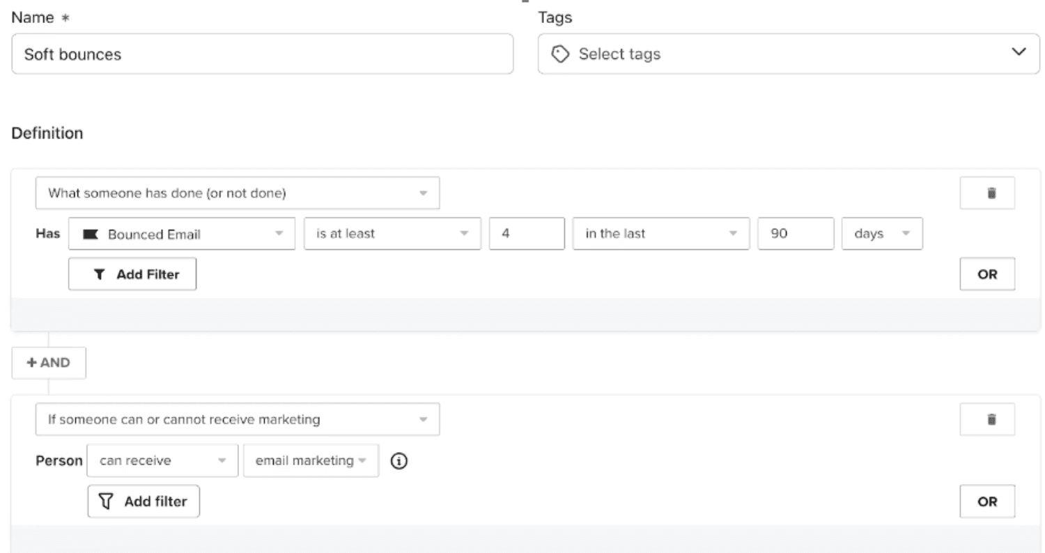Delete the Bounced Email condition with trash icon
Image resolution: width=1045 pixels, height=553 pixels.
point(987,194)
